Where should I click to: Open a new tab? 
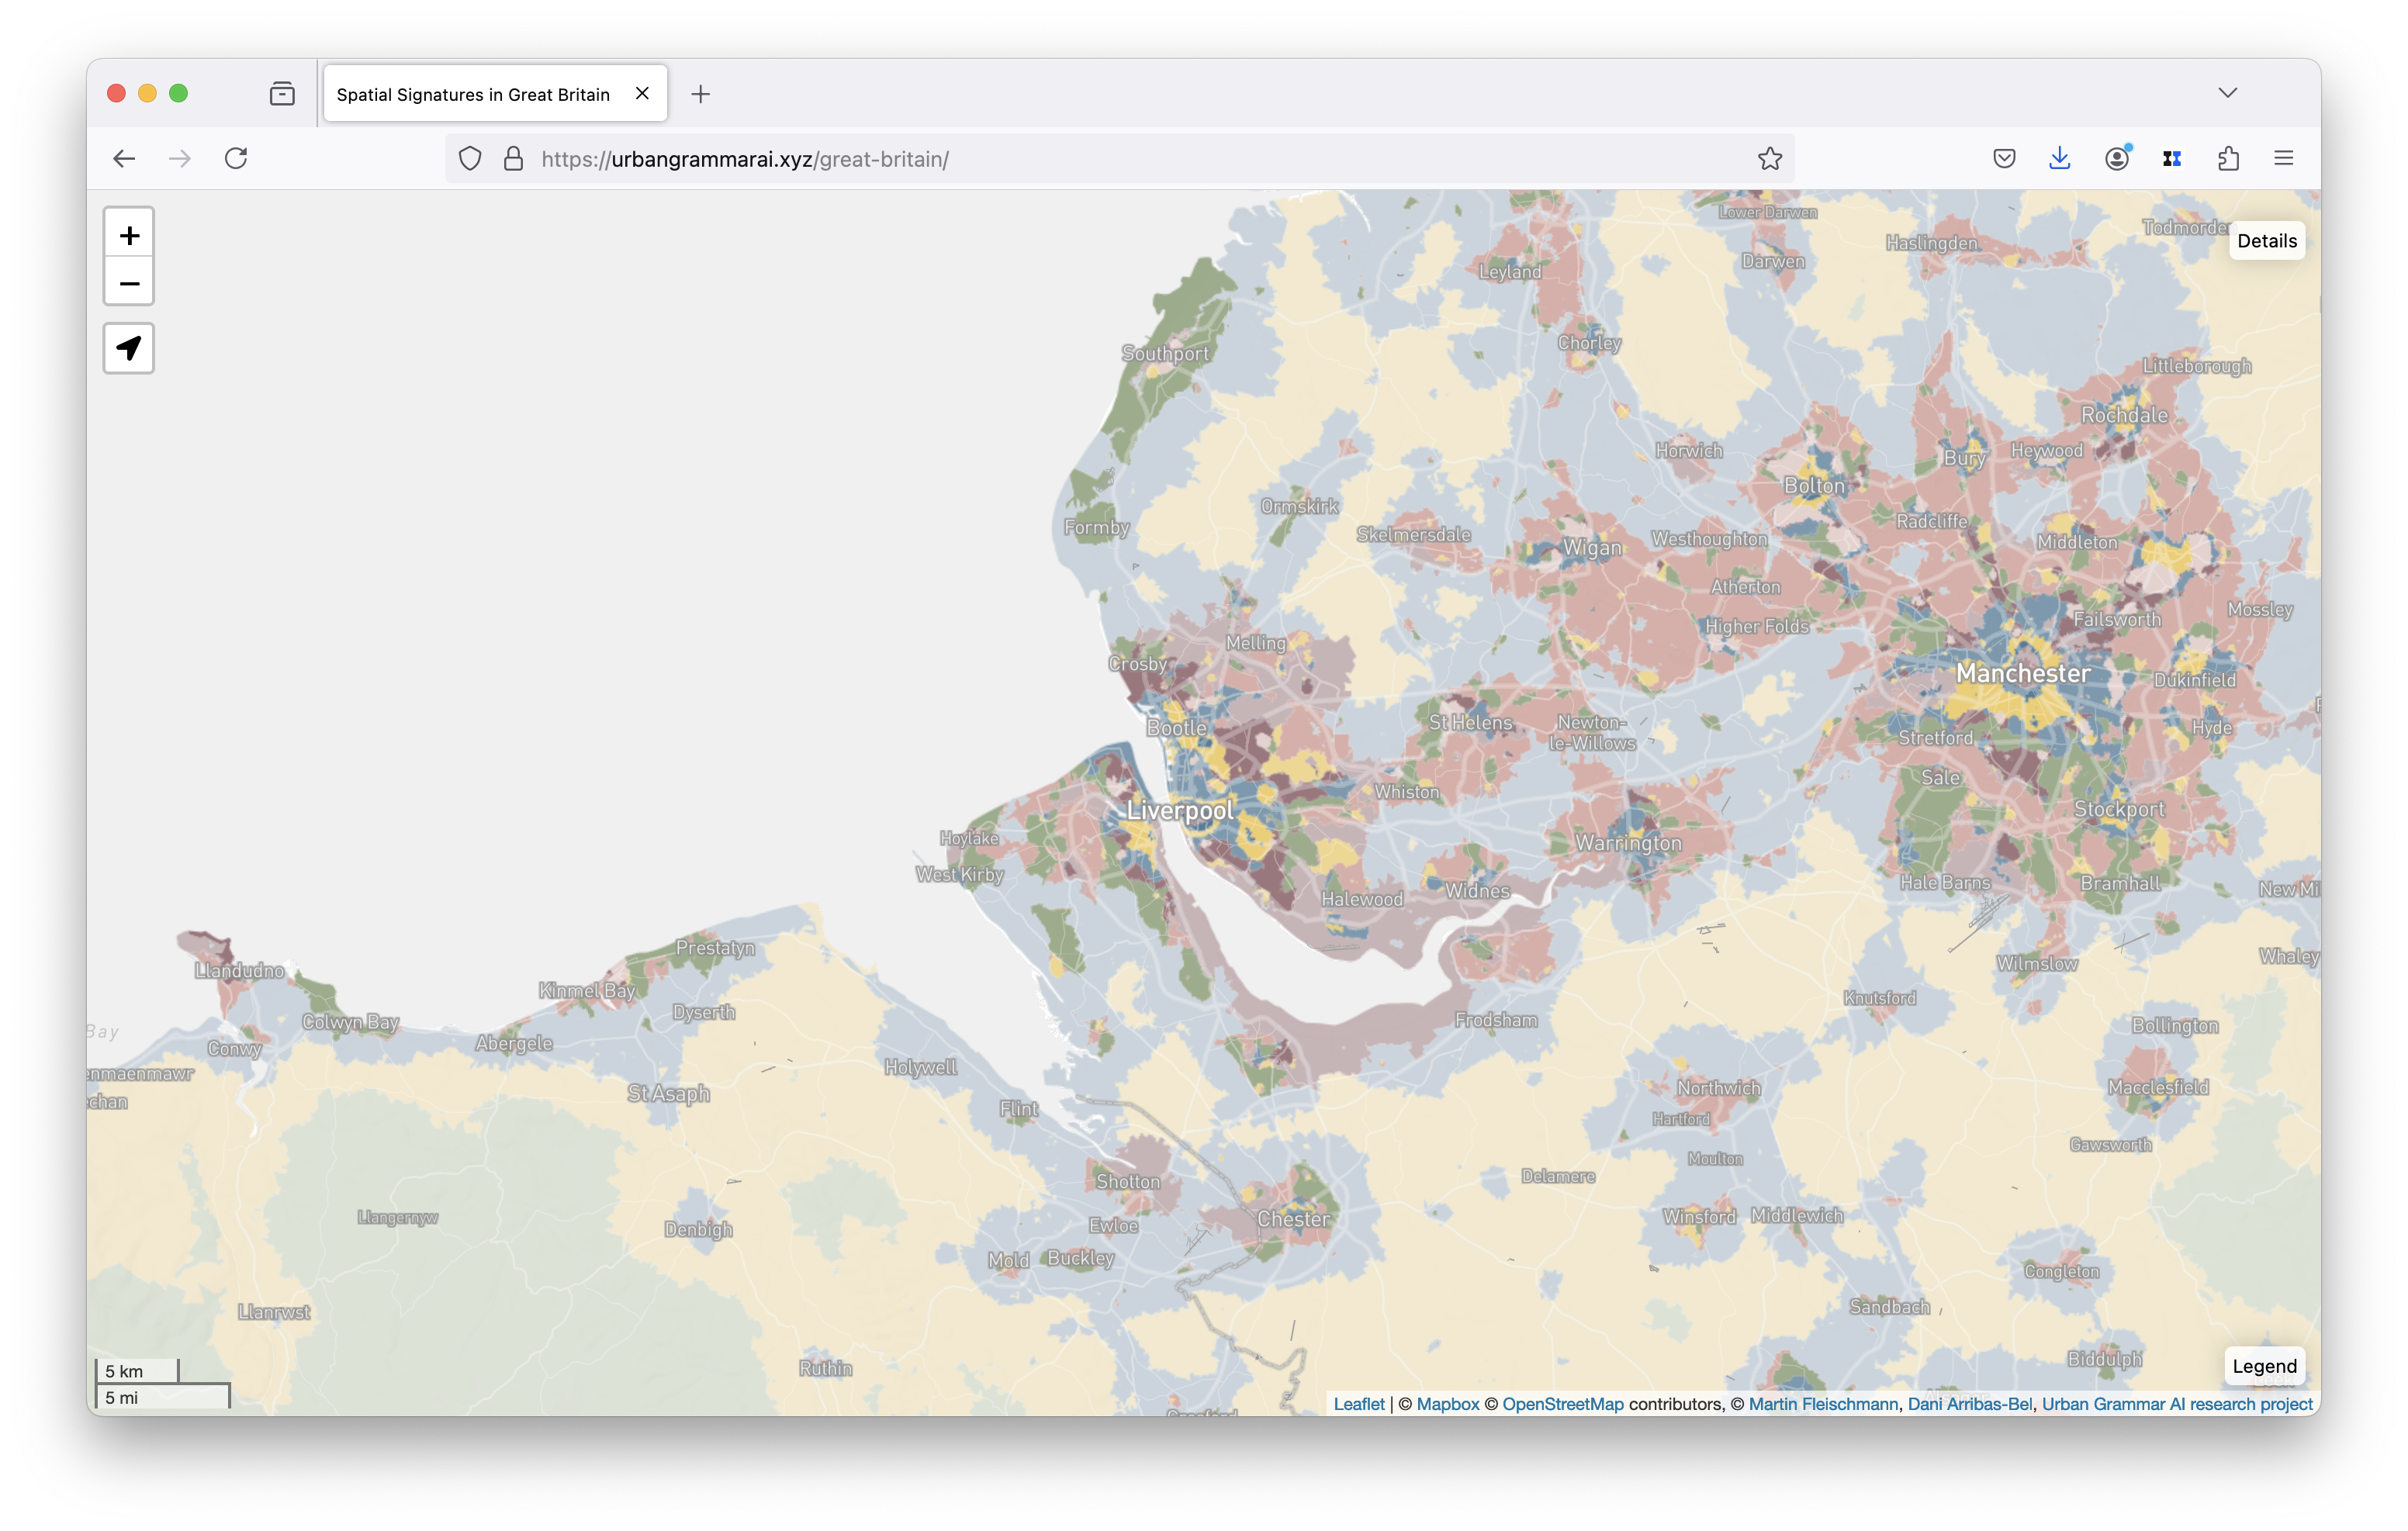click(700, 94)
